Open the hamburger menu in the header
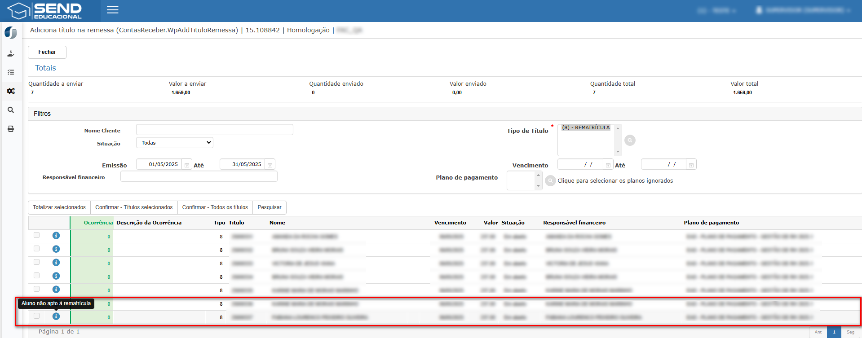862x338 pixels. click(113, 10)
